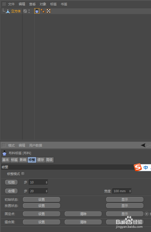
Task: Click 清除 for 固定点
Action: point(83,214)
